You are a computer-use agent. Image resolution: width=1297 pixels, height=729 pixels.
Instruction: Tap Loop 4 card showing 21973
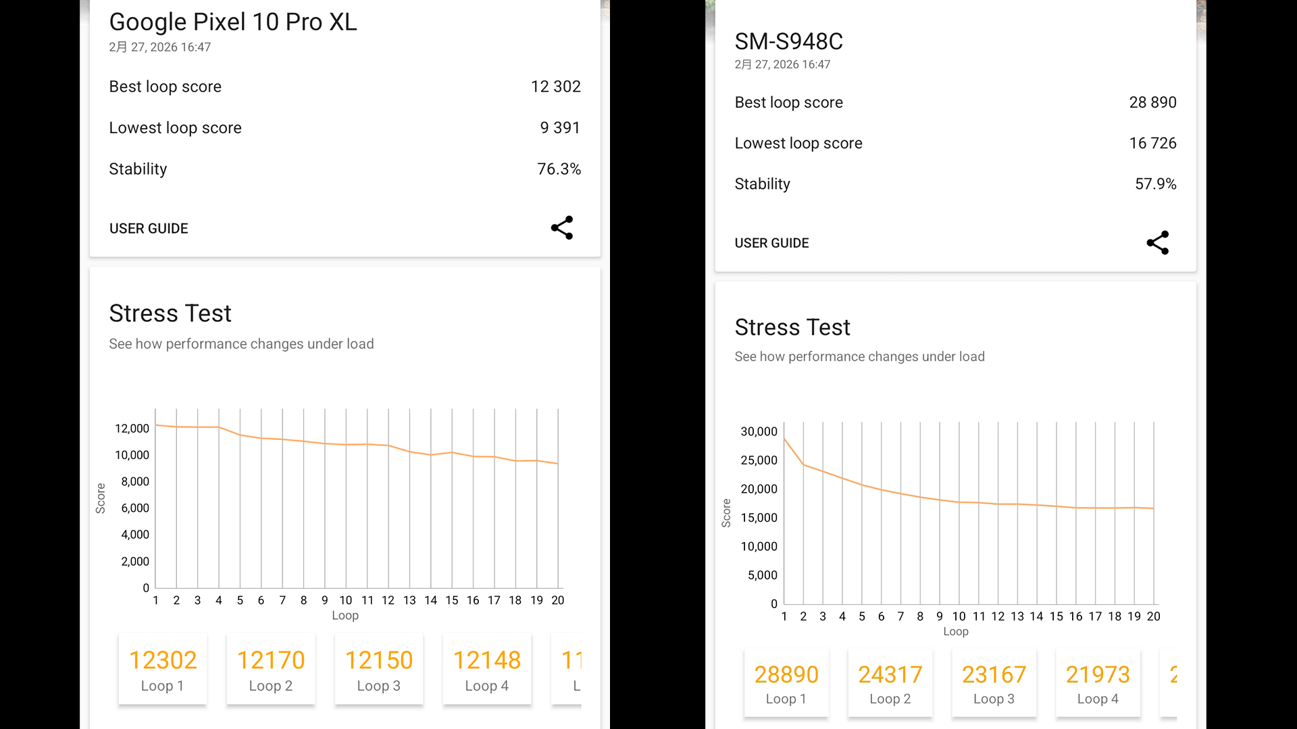pos(1098,684)
